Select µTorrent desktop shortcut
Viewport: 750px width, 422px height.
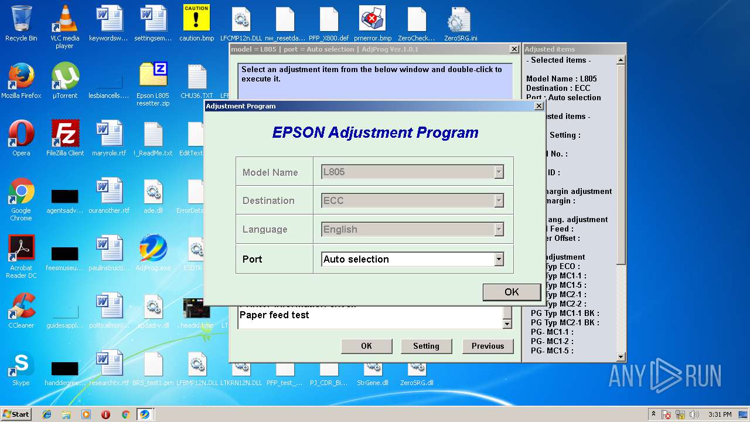click(x=64, y=80)
